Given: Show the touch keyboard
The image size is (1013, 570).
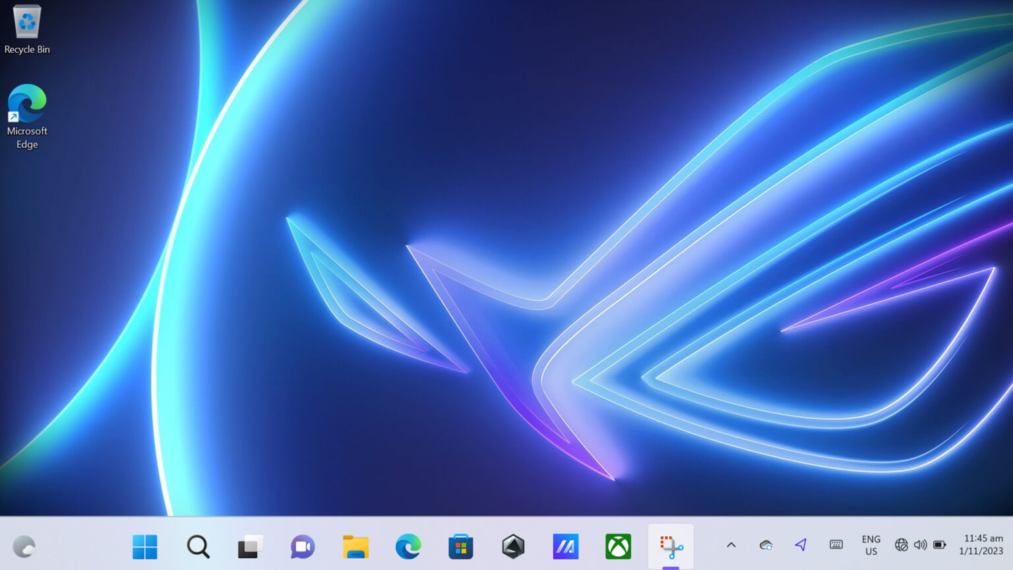Looking at the screenshot, I should pos(836,546).
